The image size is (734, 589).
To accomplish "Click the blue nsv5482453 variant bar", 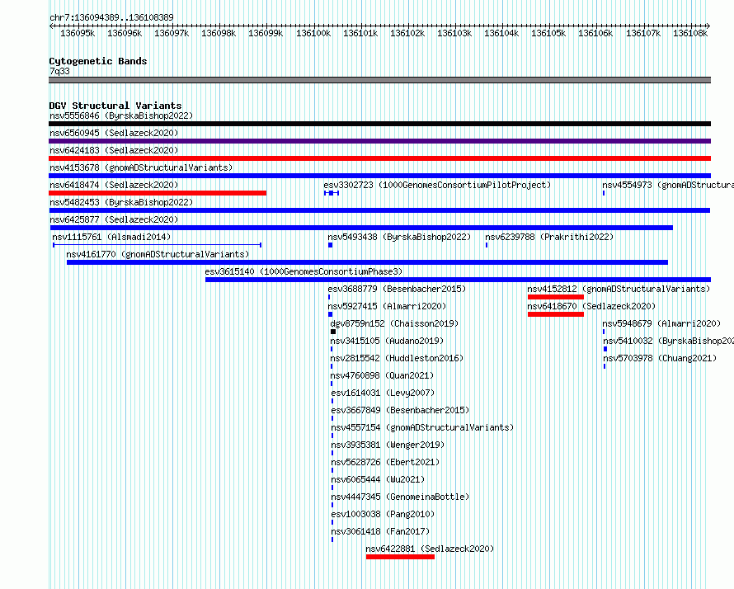I will pos(379,210).
